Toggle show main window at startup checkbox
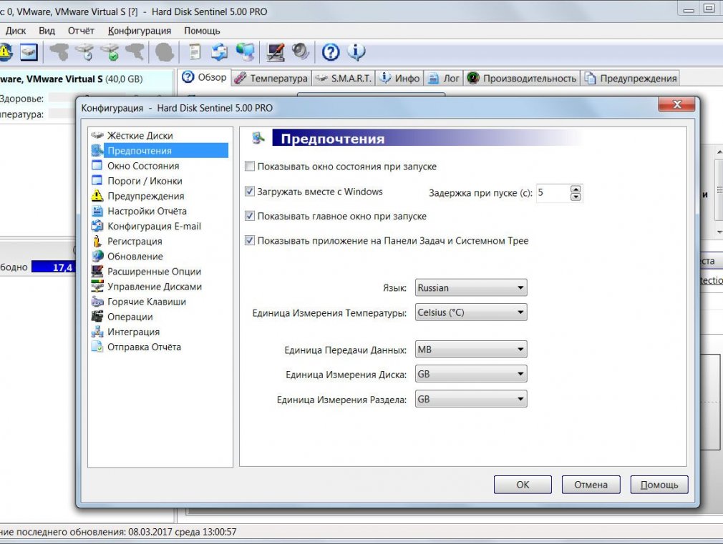The width and height of the screenshot is (723, 544). tap(249, 216)
